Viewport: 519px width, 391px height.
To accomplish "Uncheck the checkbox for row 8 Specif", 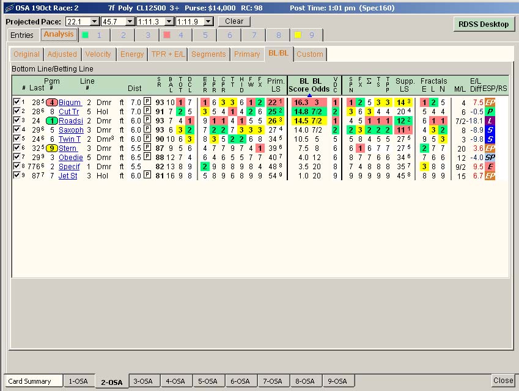I will click(x=17, y=166).
